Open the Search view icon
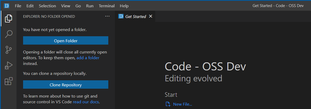Screen dimensions: 311x109 (x=9, y=34)
